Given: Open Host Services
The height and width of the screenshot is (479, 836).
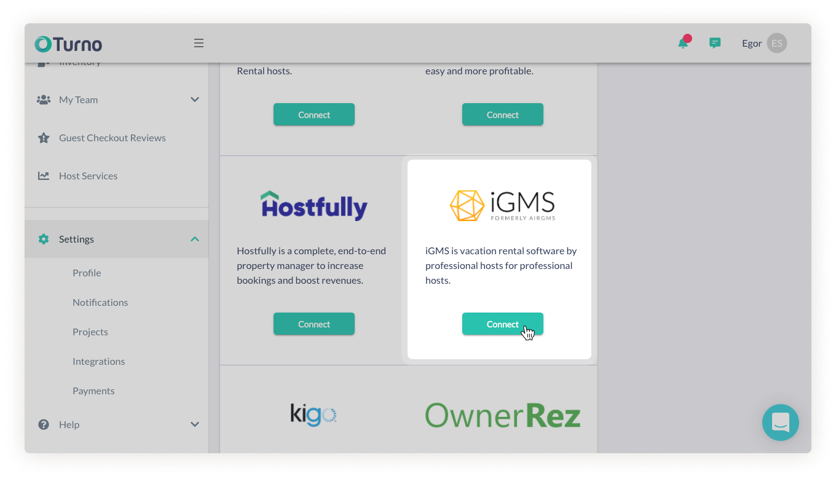Looking at the screenshot, I should 117,176.
